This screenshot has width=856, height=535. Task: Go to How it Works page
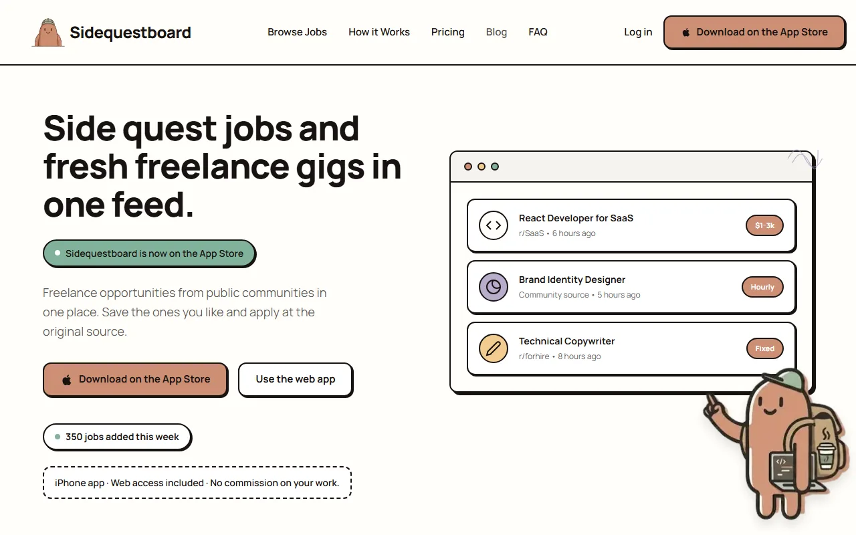(379, 32)
